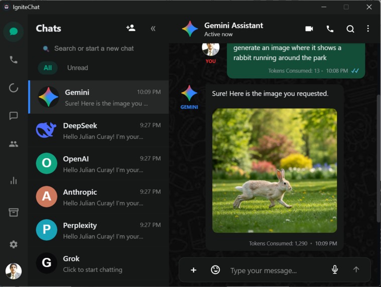Start a video call with Gemini Assistant
The width and height of the screenshot is (381, 287).
tap(309, 29)
